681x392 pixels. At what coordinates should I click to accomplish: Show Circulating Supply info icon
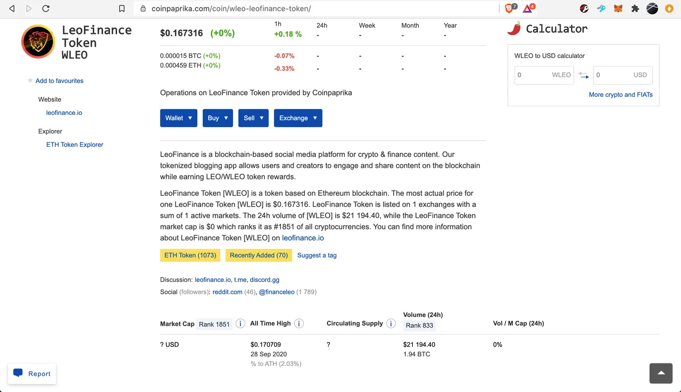pos(391,323)
